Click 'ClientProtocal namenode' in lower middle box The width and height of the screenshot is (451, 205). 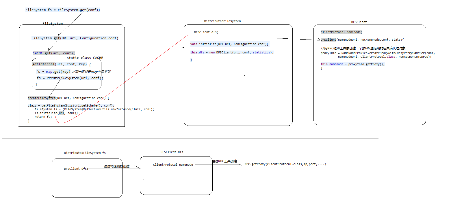coord(173,165)
